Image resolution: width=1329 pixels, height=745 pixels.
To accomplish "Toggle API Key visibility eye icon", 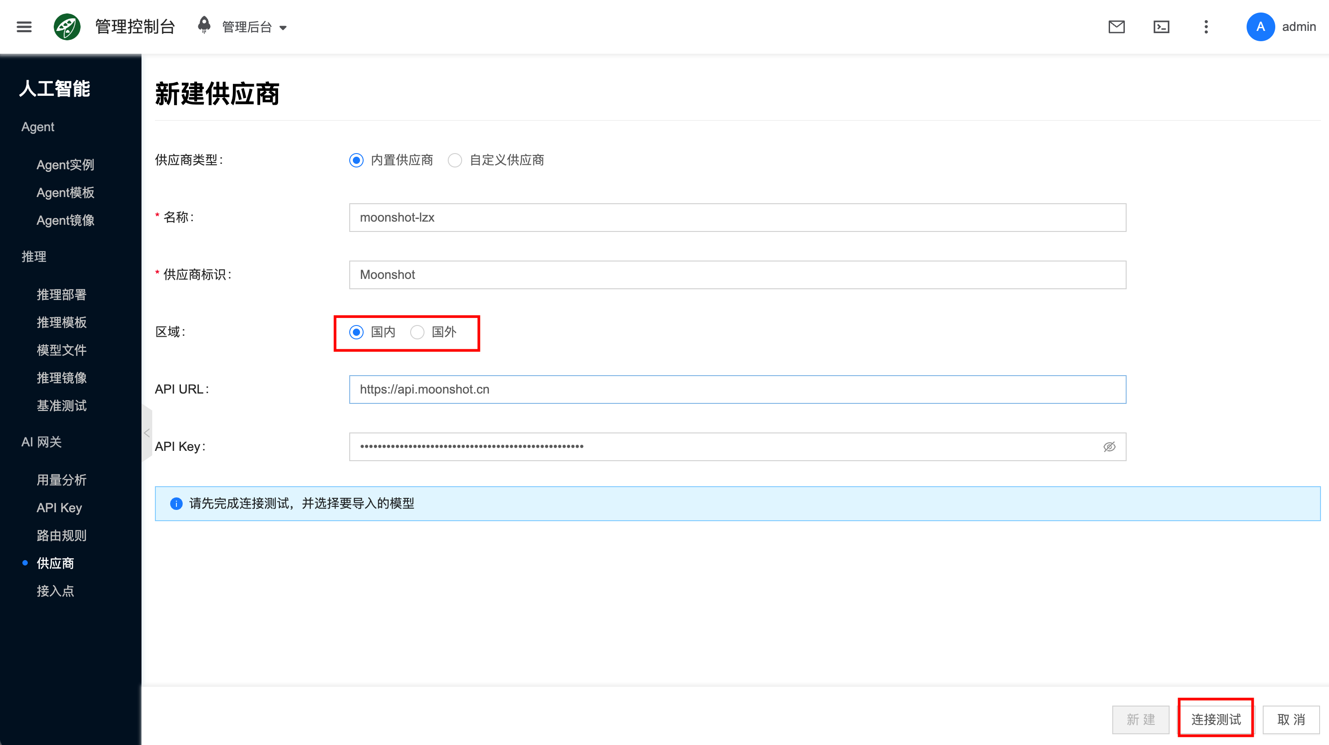I will (1109, 447).
